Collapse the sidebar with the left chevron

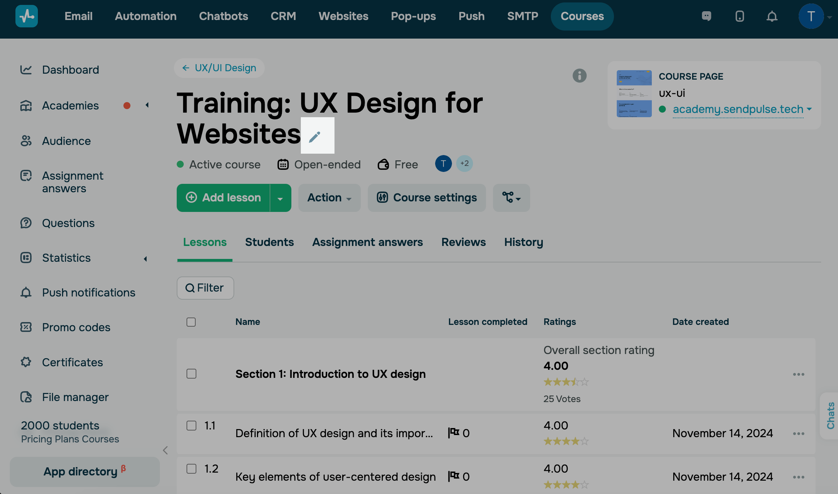point(165,450)
